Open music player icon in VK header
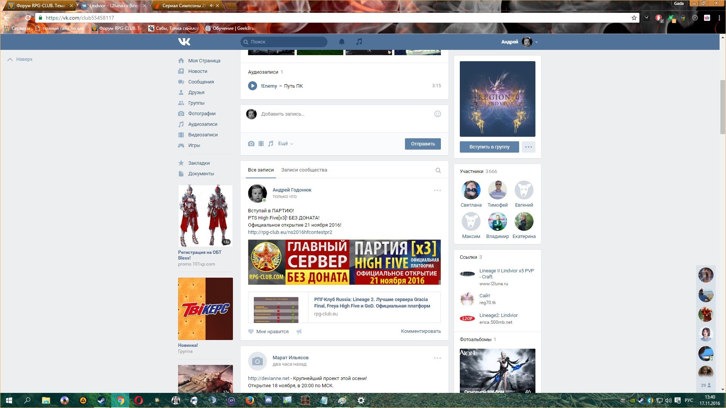This screenshot has height=408, width=726. tap(359, 42)
